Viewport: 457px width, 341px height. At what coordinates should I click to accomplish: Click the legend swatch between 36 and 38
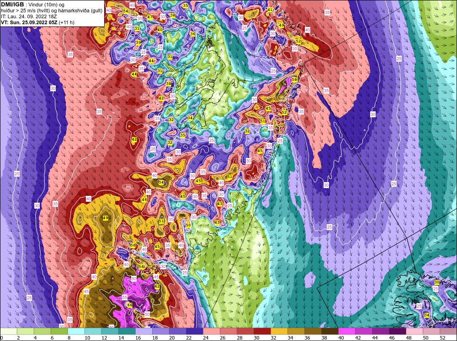313,331
